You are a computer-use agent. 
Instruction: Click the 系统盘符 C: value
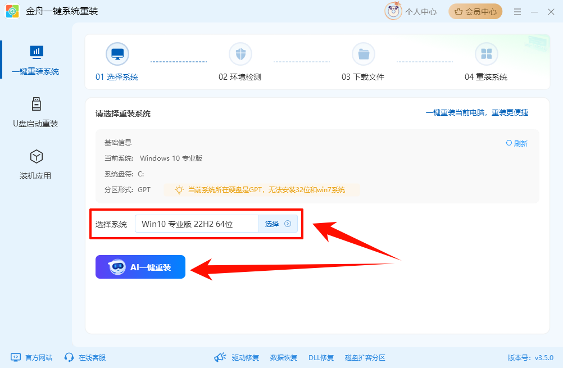(x=140, y=174)
